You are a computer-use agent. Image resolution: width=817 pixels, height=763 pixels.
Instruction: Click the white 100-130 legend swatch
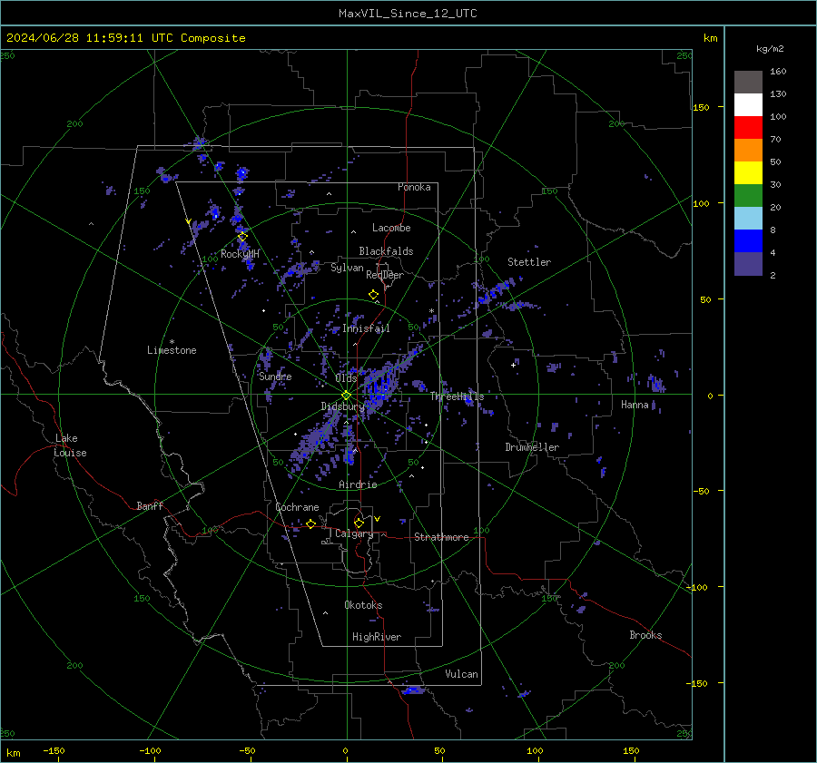click(x=748, y=104)
